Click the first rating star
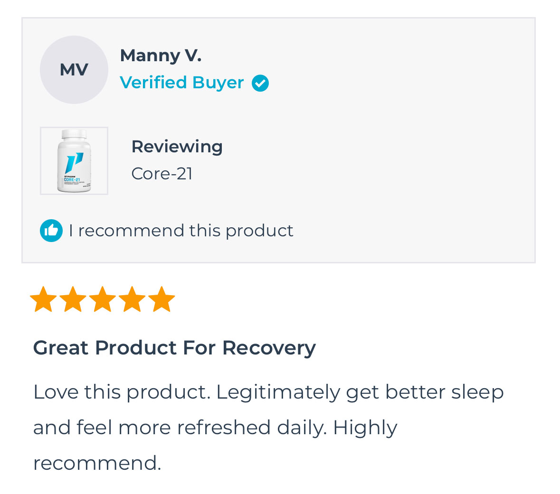The height and width of the screenshot is (494, 560). click(43, 299)
